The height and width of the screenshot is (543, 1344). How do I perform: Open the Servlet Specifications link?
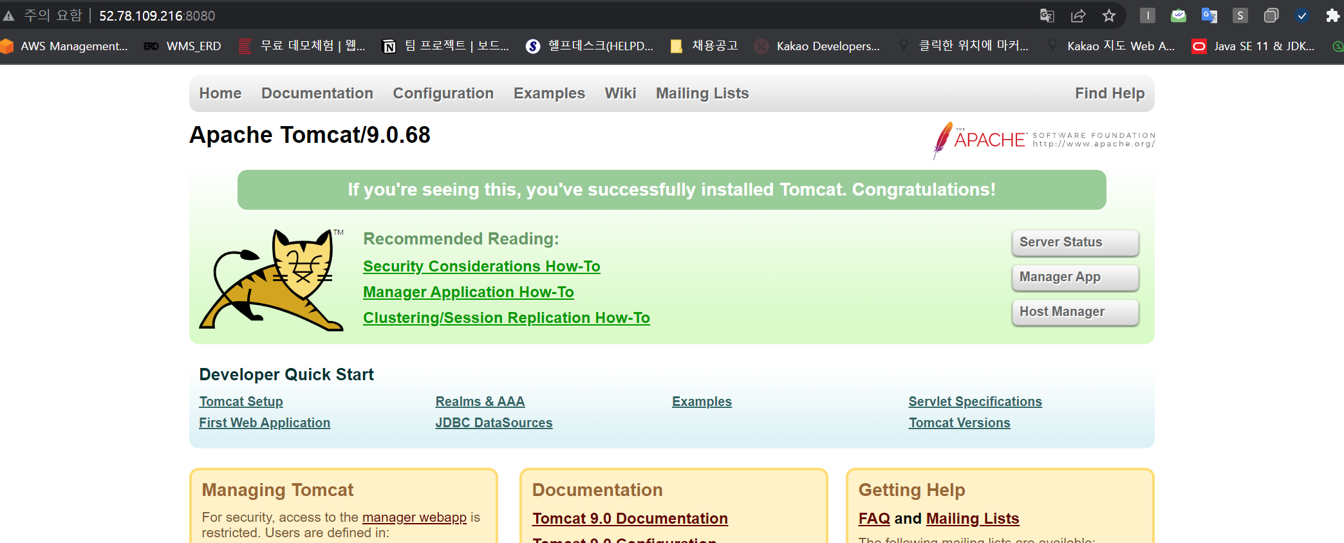tap(975, 401)
